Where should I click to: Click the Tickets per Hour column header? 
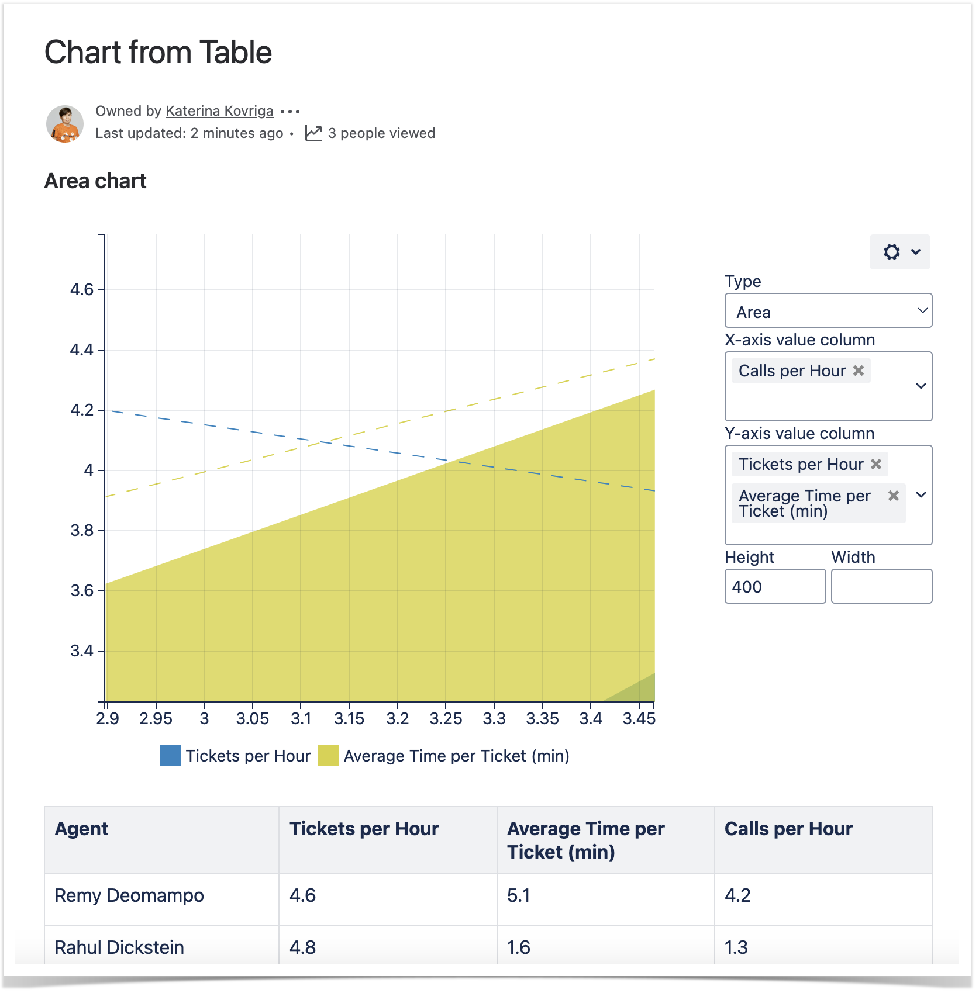(x=364, y=829)
